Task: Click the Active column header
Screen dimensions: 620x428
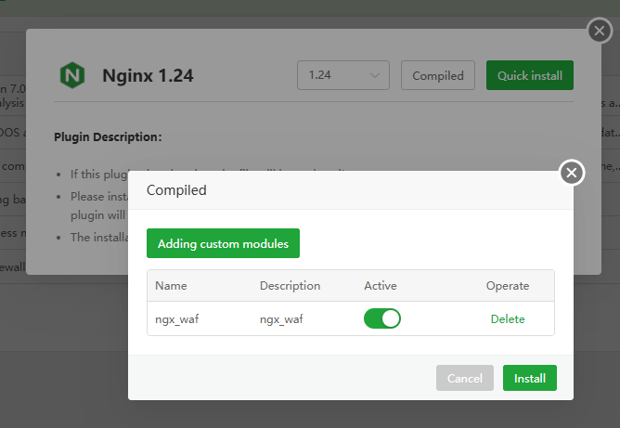Action: click(x=381, y=286)
